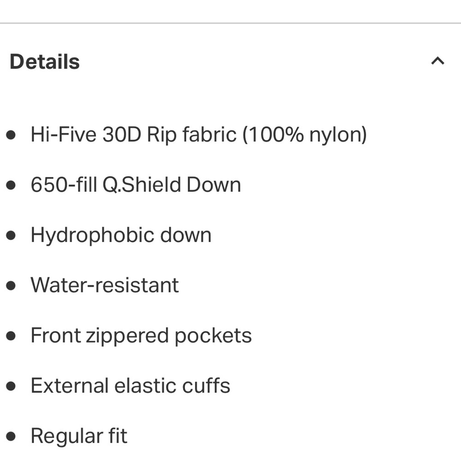461x461 pixels.
Task: Click the 'External elastic cuffs' text
Action: point(130,386)
